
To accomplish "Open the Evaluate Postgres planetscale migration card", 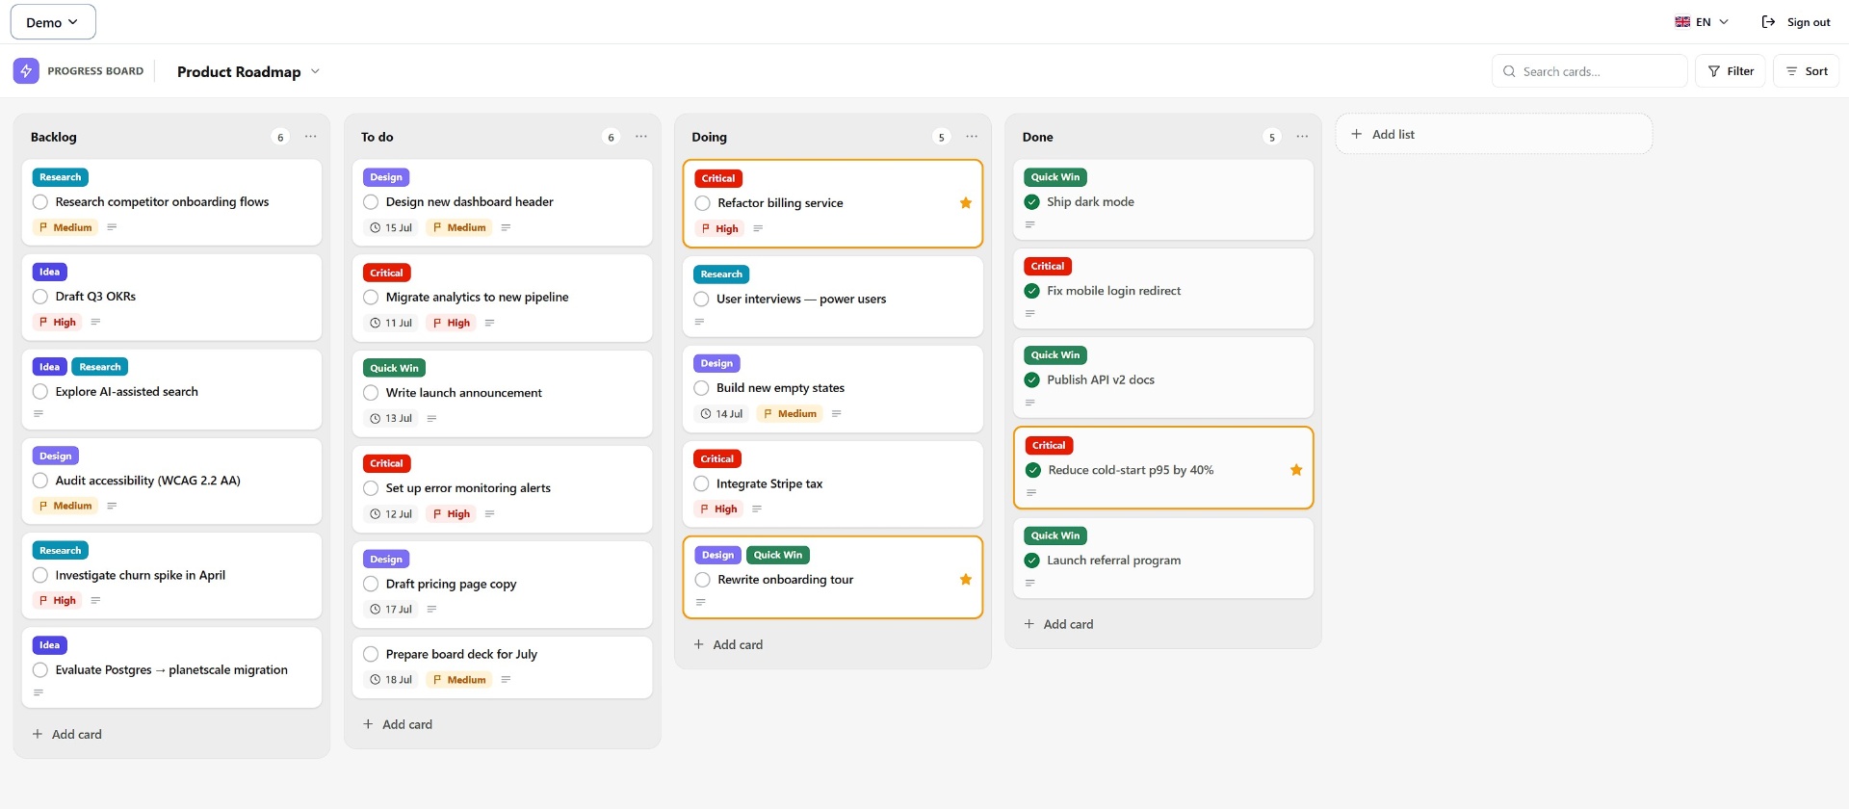I will point(171,670).
